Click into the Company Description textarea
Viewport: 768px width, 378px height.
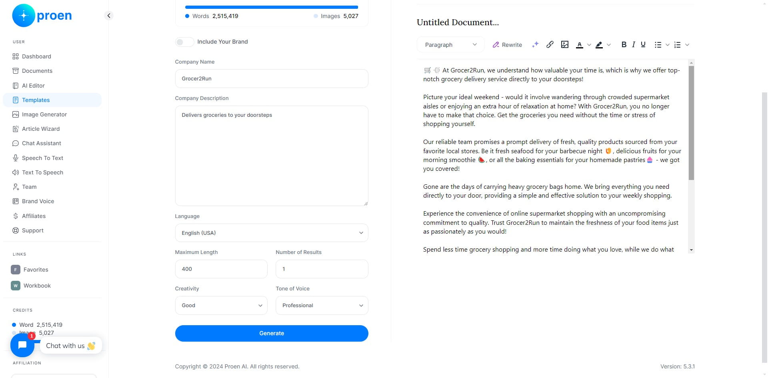coord(272,156)
